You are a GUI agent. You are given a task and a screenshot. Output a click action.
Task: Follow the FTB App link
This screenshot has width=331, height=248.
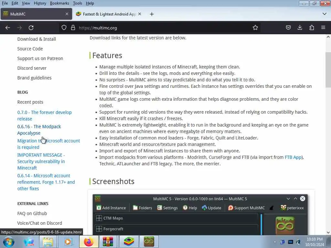[293, 157]
